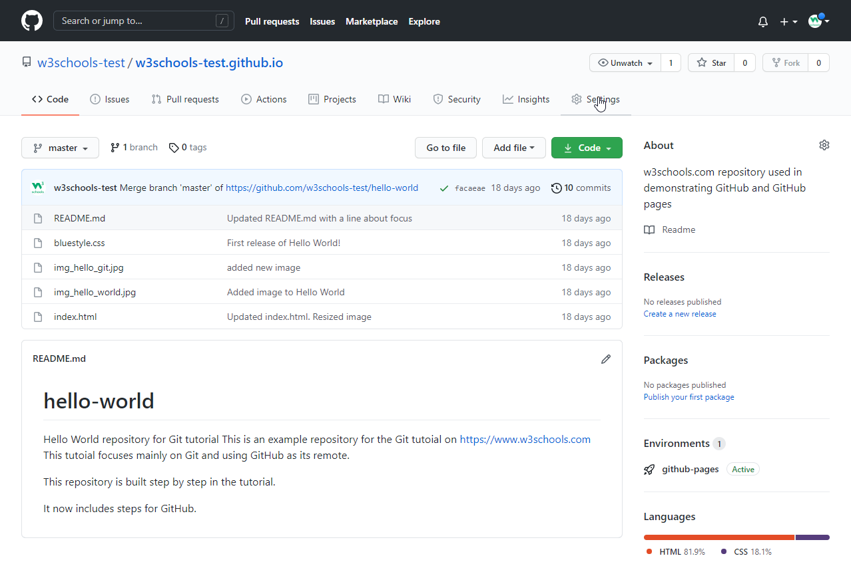This screenshot has height=566, width=851.
Task: Click Go to file button
Action: (445, 148)
